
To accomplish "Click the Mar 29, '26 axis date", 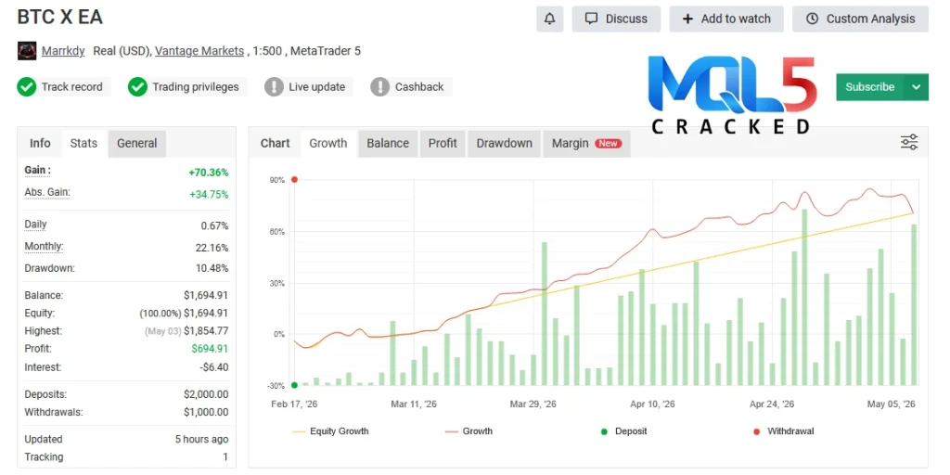I will (533, 404).
